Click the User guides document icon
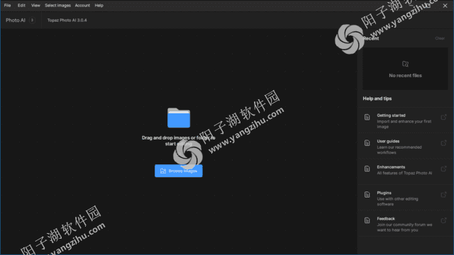This screenshot has height=255, width=454. pyautogui.click(x=367, y=143)
